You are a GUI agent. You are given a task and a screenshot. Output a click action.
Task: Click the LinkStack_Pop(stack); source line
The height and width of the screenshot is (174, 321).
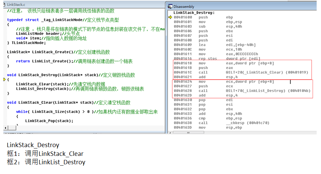pos(49,121)
